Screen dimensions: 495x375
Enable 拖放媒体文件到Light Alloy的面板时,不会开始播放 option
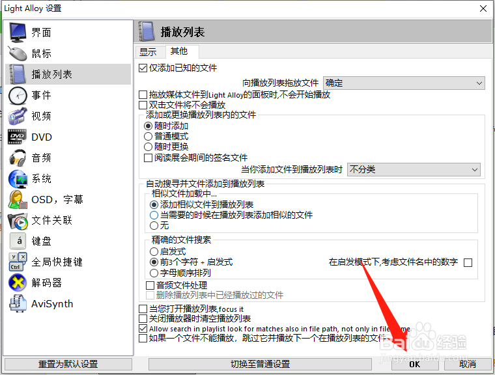[x=143, y=94]
